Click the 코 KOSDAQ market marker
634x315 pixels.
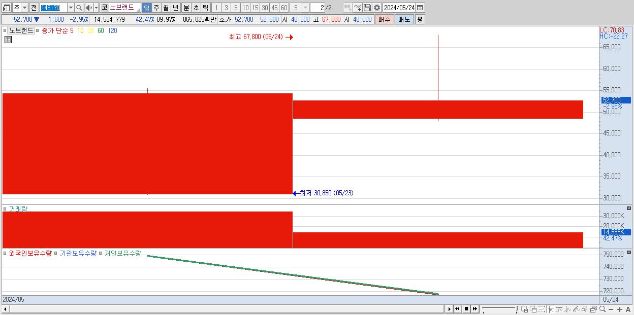click(x=104, y=8)
